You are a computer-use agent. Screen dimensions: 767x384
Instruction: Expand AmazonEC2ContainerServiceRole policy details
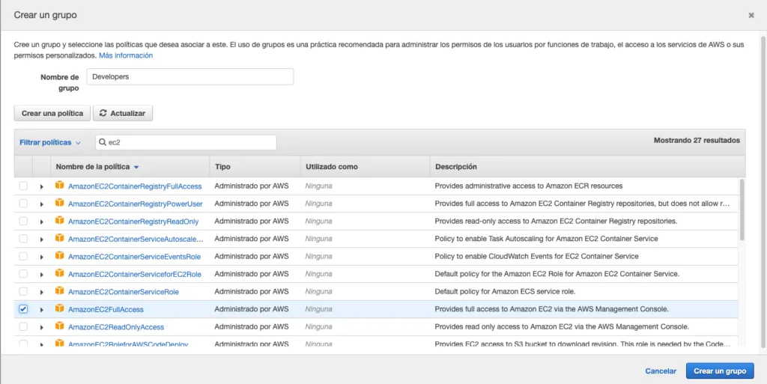click(42, 292)
